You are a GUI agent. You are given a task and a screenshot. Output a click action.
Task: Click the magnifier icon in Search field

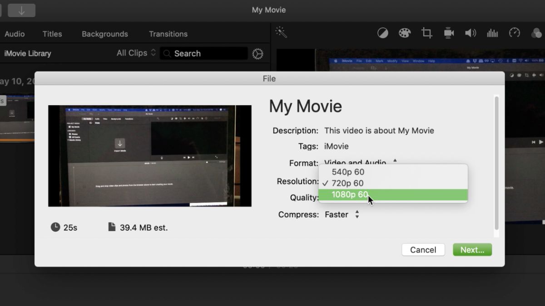pyautogui.click(x=167, y=53)
